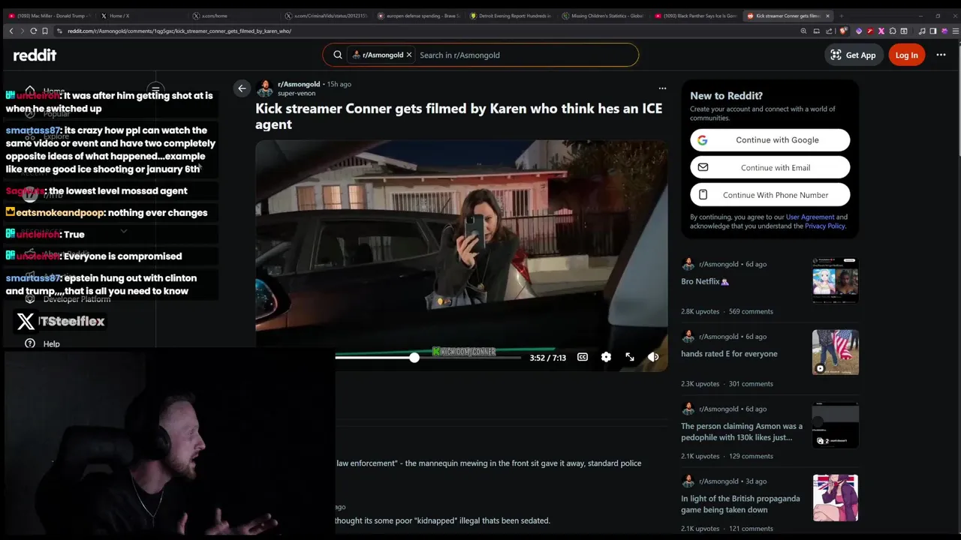Screen dimensions: 961x540
Task: Switch to Detroit Evening Report tab
Action: point(511,16)
